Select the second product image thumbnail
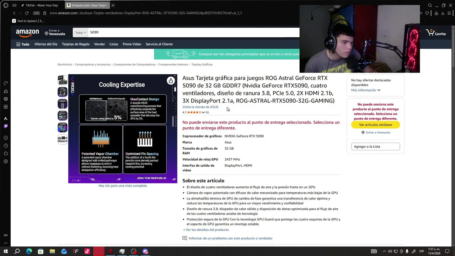Viewport: 455px width, 256px height. pos(63,92)
